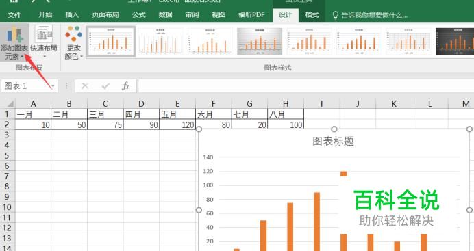Image resolution: width=474 pixels, height=251 pixels.
Task: Switch to the 视图 (View) tab
Action: (219, 15)
